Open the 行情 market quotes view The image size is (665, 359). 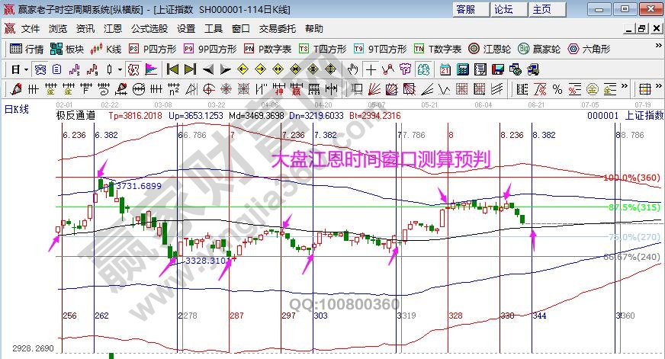[26, 49]
